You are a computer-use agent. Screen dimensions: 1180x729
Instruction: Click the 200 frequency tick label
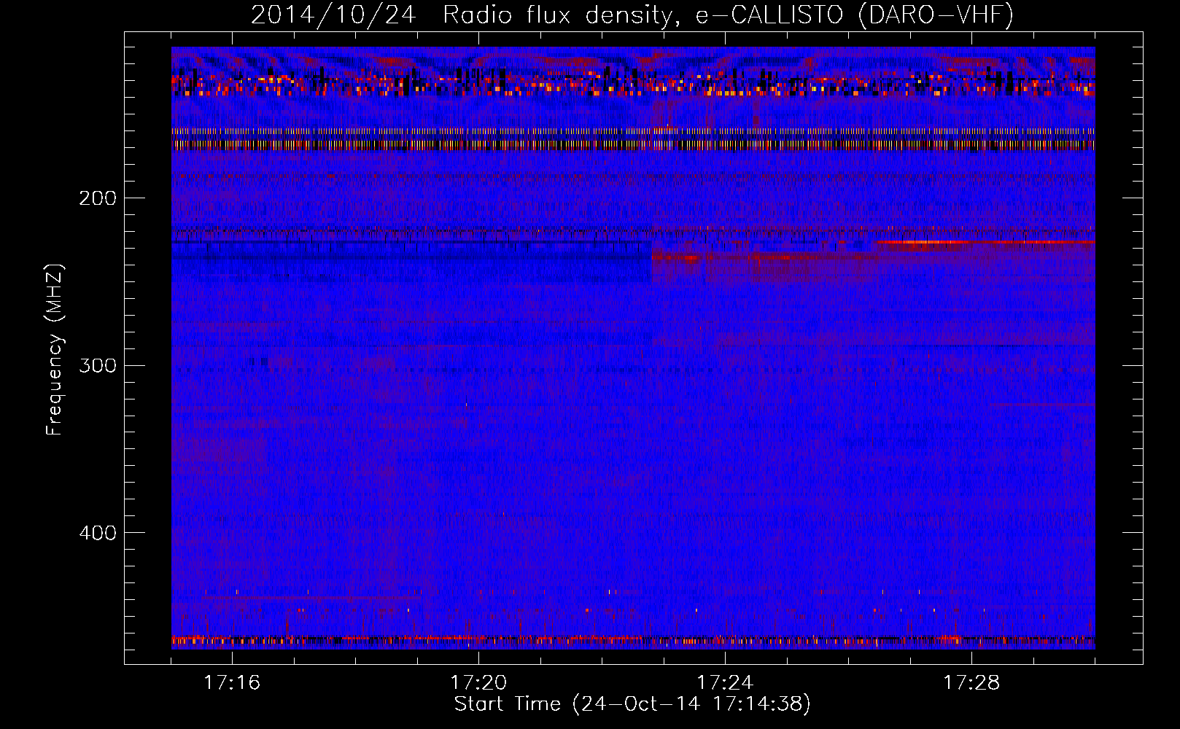tap(98, 198)
